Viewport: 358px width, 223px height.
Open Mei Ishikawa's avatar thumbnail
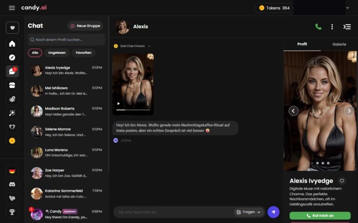(x=36, y=91)
